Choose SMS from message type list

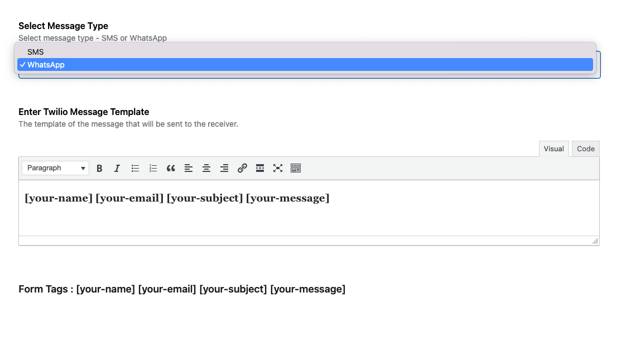[305, 52]
